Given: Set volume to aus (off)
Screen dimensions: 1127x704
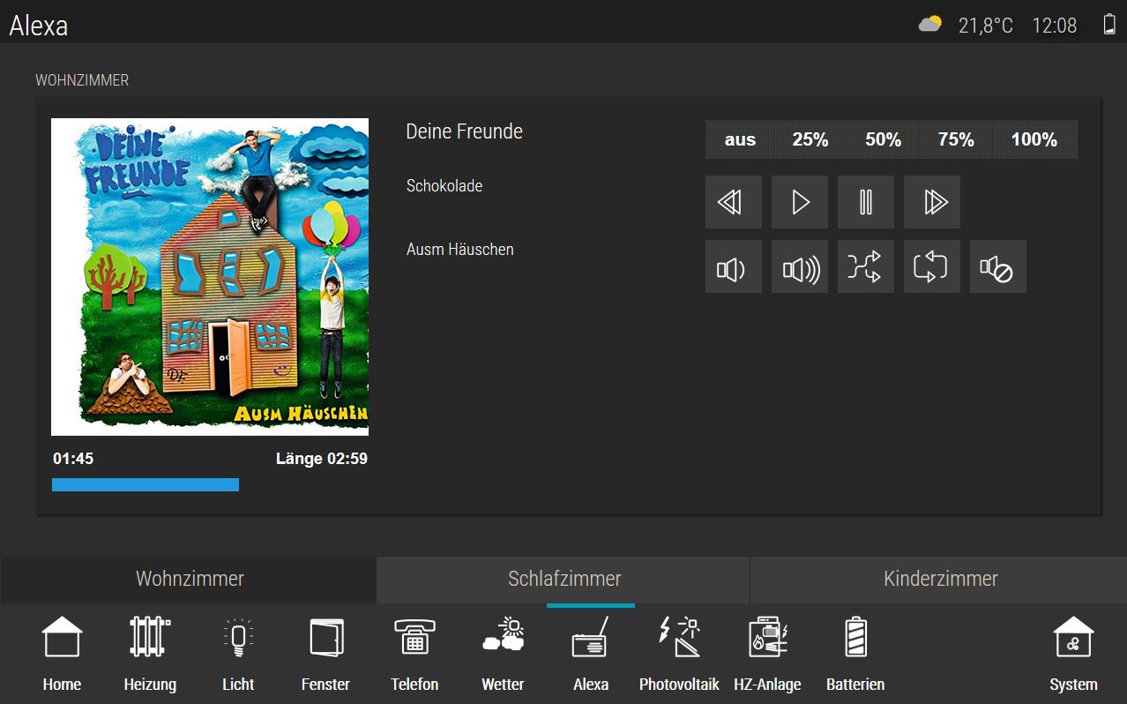Looking at the screenshot, I should click(x=740, y=139).
